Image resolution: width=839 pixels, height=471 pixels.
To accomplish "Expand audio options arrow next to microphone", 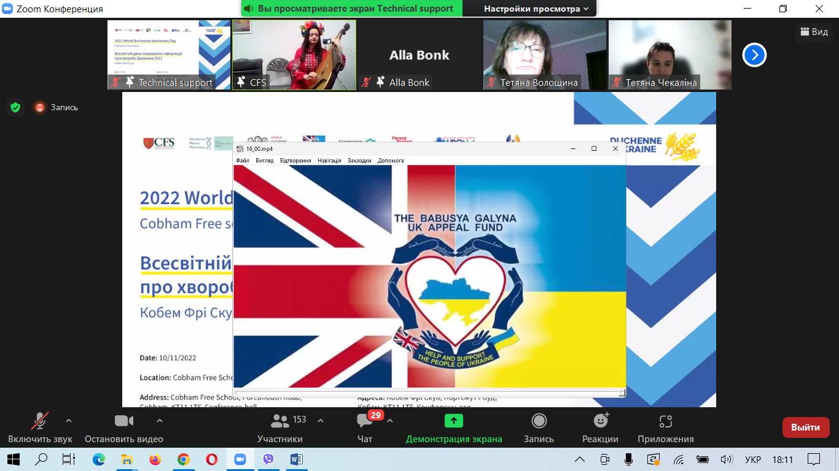I will pos(69,421).
